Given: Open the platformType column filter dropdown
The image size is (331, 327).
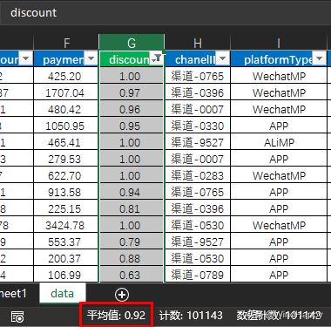Looking at the screenshot, I should (x=319, y=58).
